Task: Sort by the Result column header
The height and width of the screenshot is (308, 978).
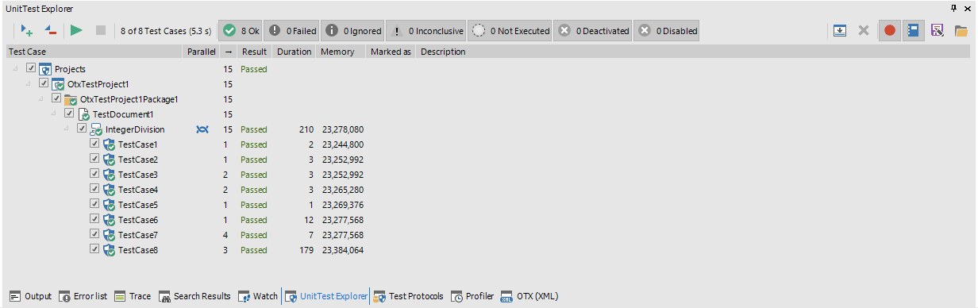Action: pos(254,52)
